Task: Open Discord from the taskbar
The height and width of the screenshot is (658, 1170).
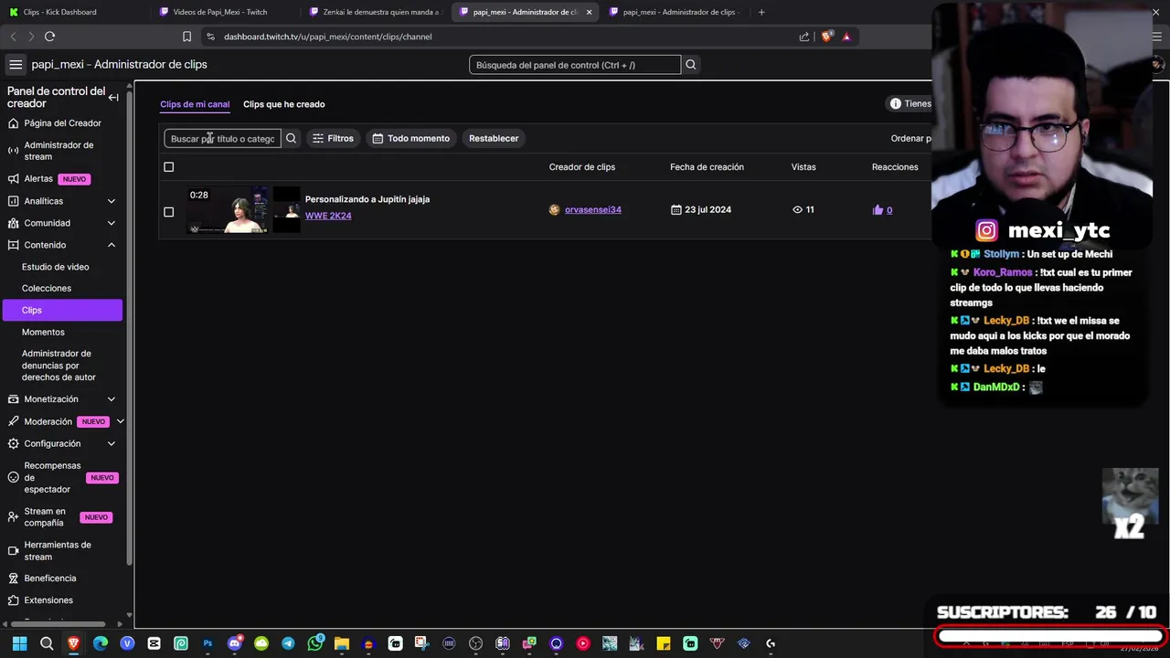Action: click(x=235, y=643)
